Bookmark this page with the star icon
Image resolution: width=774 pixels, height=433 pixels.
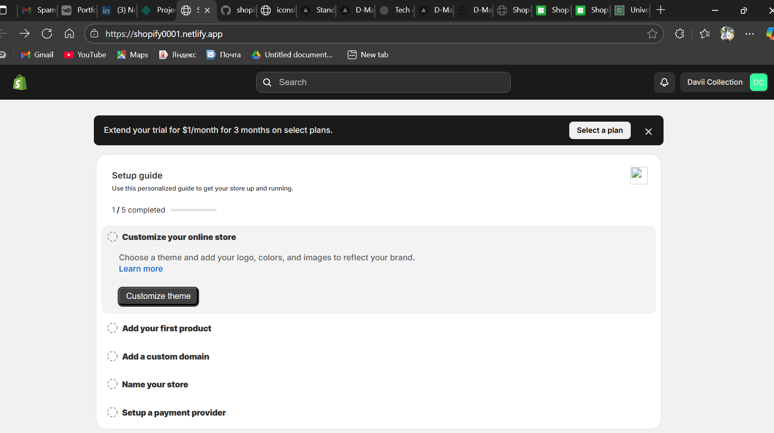pos(652,34)
